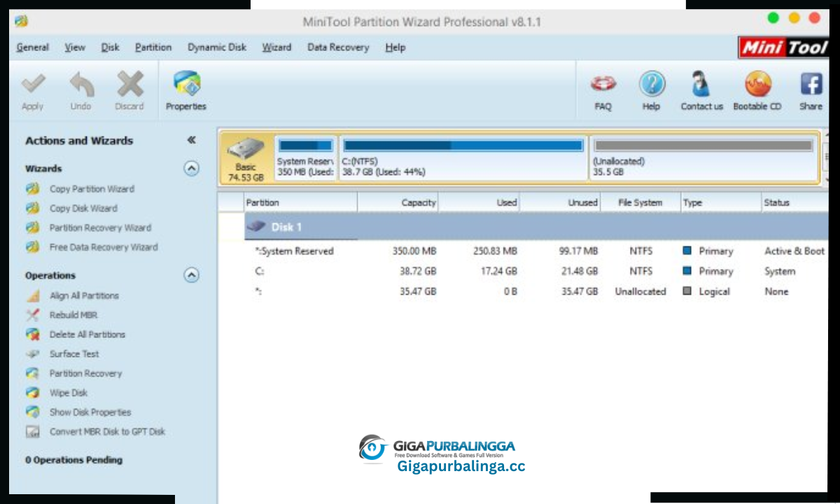Viewport: 840px width, 504px height.
Task: Click the 17.24 GB used cell
Action: 498,272
